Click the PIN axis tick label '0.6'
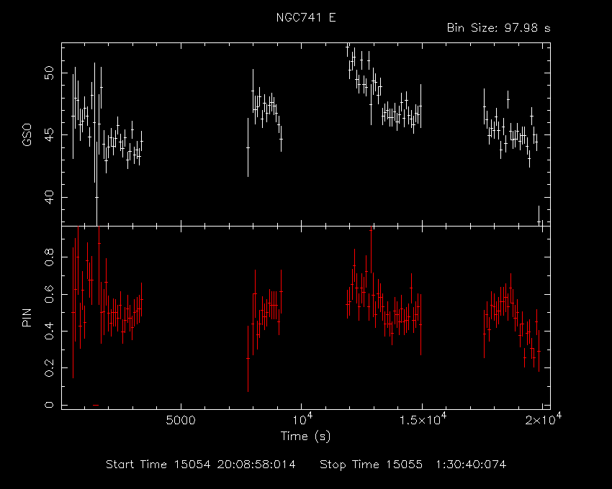 point(49,294)
